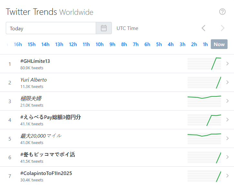This screenshot has height=185, width=234.
Task: View trend sparkline chart for #GHLímite13
Action: coord(204,64)
